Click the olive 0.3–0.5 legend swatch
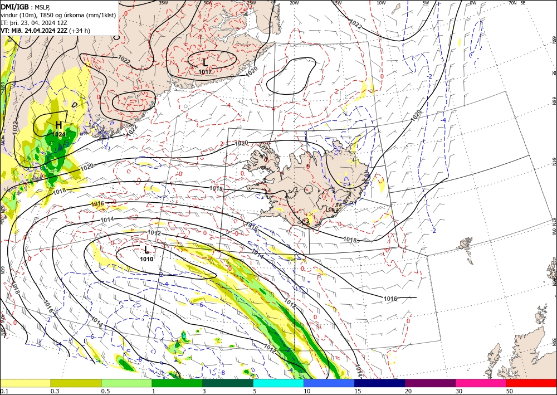Screen dimensions: 557x395 (x=76, y=383)
